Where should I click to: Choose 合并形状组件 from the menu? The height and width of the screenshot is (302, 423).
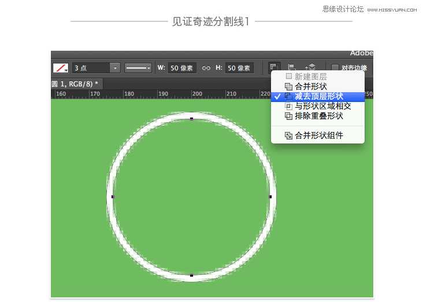(x=317, y=135)
